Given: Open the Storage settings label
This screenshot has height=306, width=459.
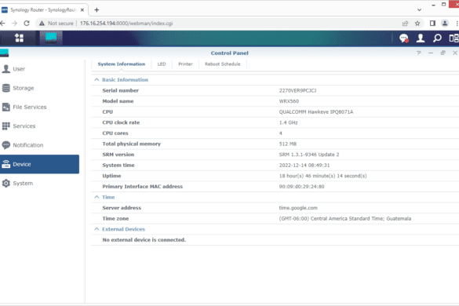Looking at the screenshot, I should pos(23,88).
